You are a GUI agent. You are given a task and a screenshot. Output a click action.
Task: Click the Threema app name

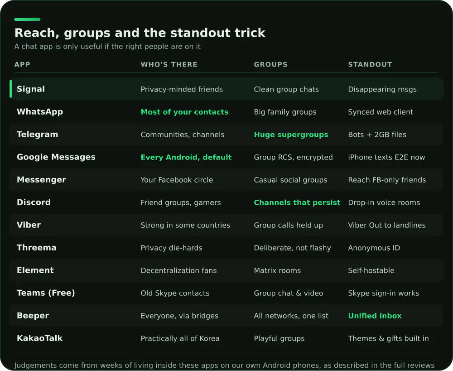click(x=36, y=248)
